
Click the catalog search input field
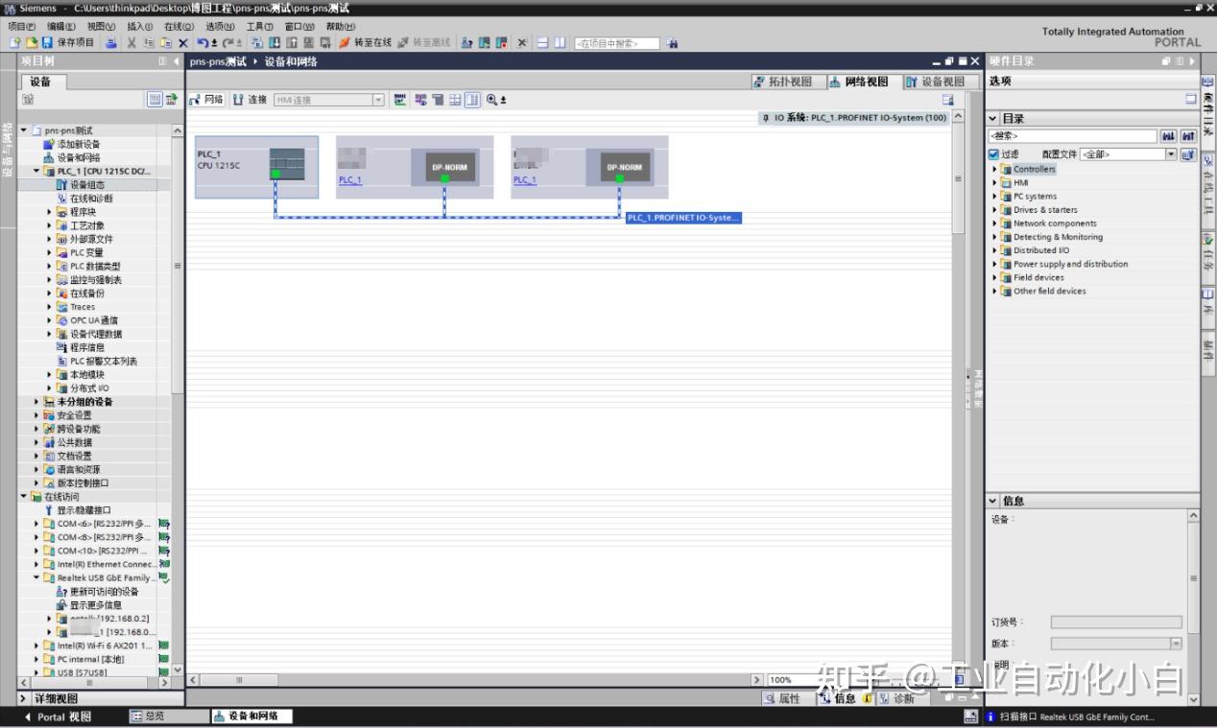1072,136
